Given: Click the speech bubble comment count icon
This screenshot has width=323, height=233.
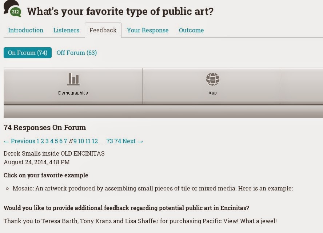Looking at the screenshot, I should tap(12, 9).
